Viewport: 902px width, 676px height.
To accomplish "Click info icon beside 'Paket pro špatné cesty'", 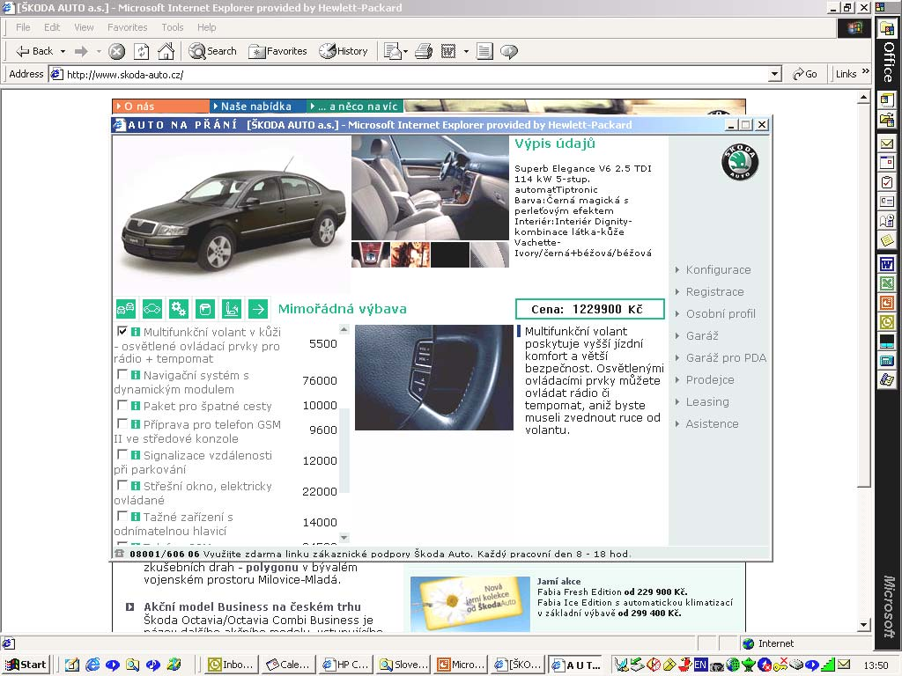I will (x=136, y=406).
